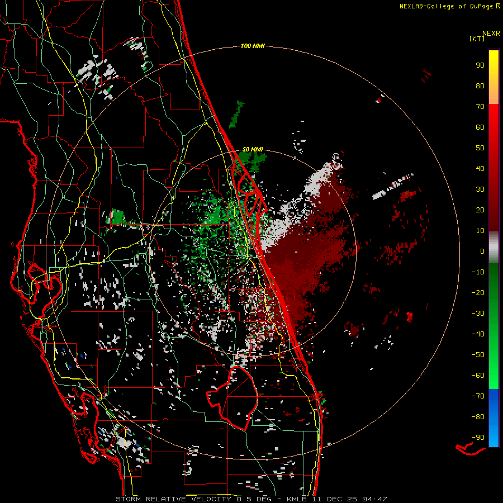The image size is (503, 503).
Task: Click the -70 value on the velocity scale
Action: (x=478, y=396)
